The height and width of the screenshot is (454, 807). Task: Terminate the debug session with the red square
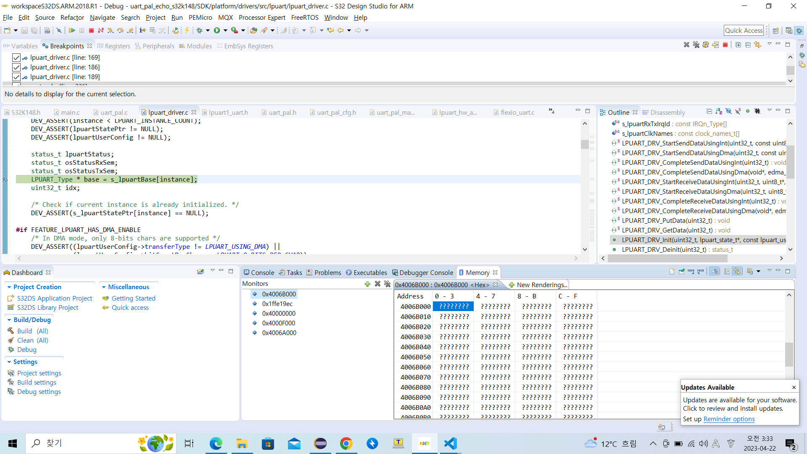91,30
